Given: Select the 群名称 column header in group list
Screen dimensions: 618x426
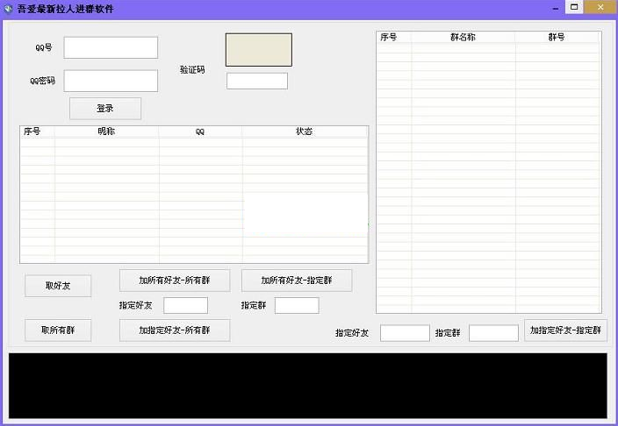Looking at the screenshot, I should coord(463,38).
